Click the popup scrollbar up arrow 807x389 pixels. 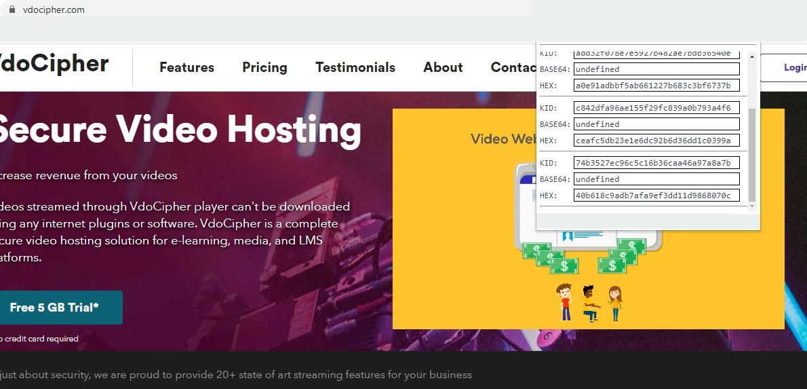(752, 56)
